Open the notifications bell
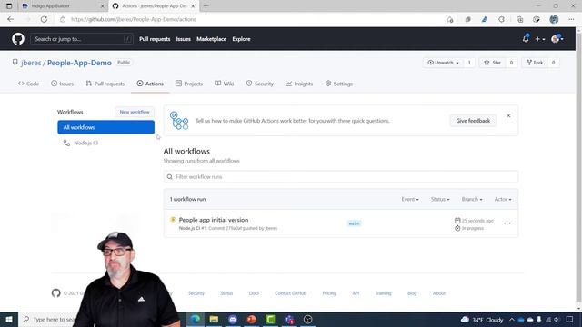582x327 pixels. pyautogui.click(x=526, y=38)
